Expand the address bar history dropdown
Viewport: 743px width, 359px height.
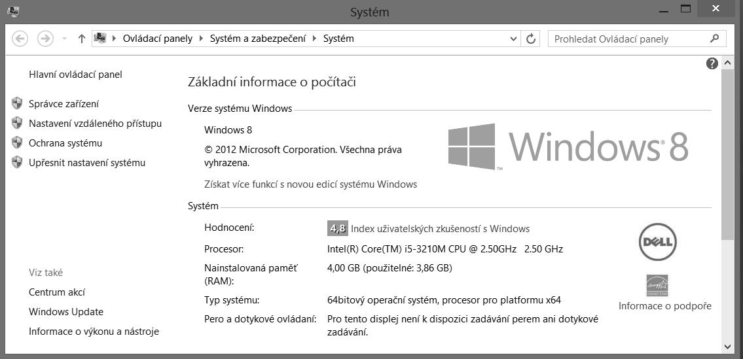coord(514,39)
